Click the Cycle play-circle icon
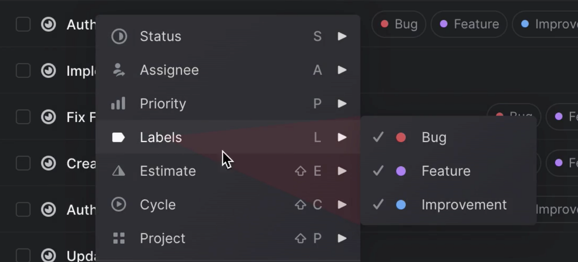 119,204
